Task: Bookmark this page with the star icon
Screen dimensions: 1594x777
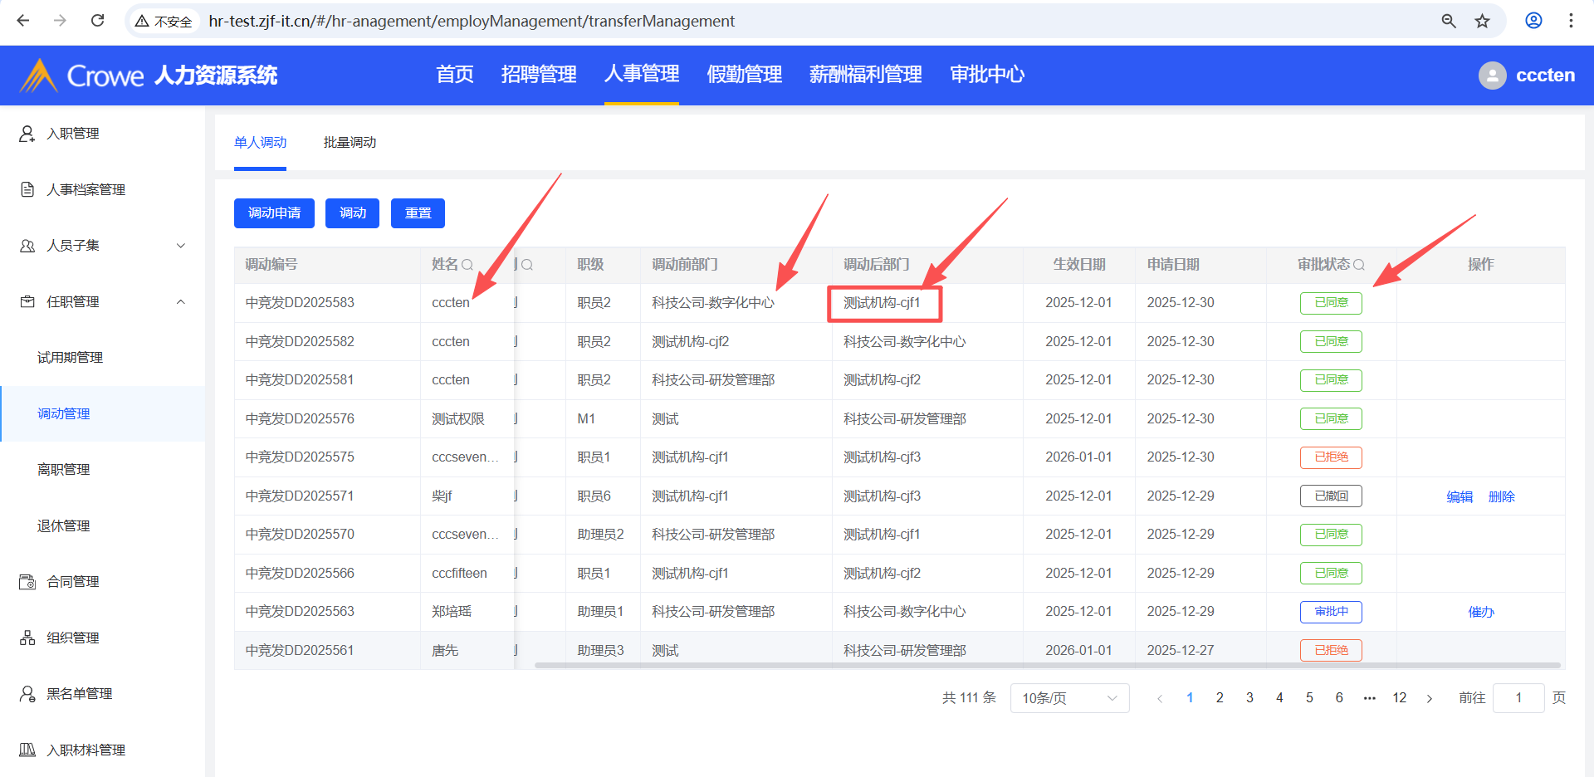Action: [1482, 21]
